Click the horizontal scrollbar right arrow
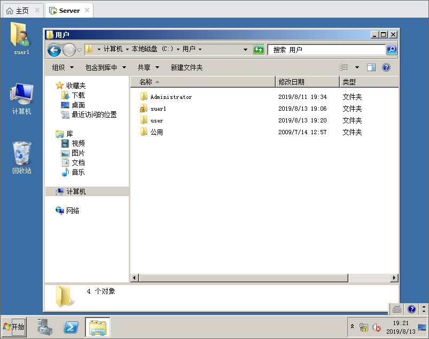This screenshot has height=339, width=429. [x=394, y=278]
